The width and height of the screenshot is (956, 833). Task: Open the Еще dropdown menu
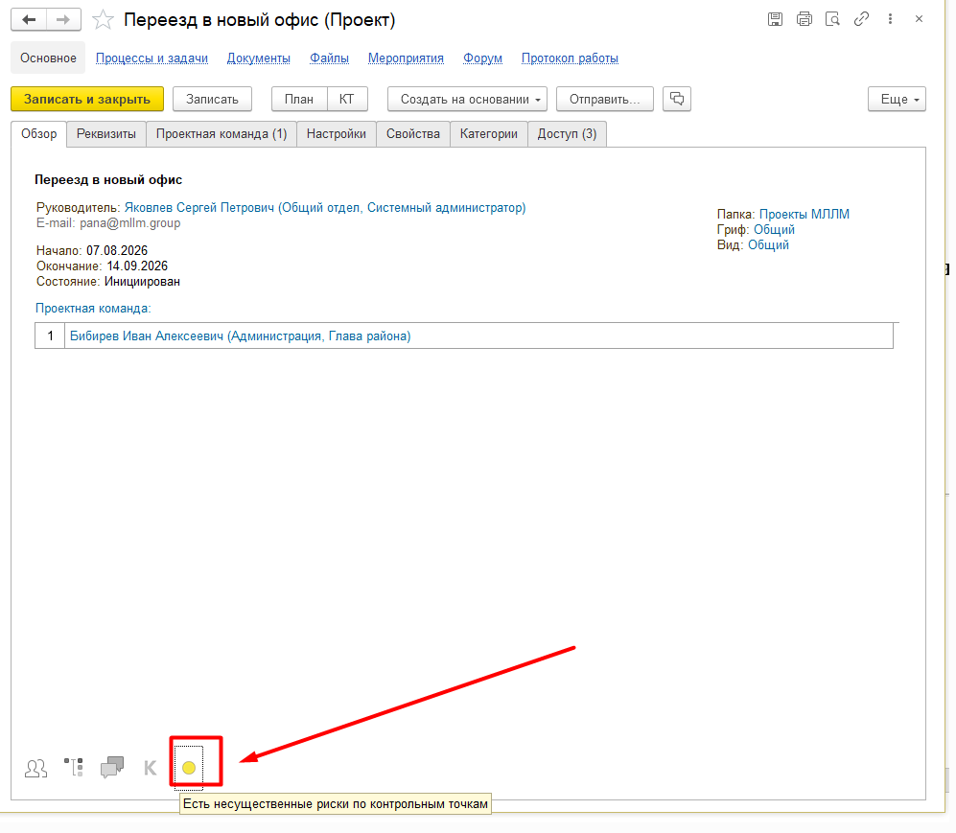[x=897, y=100]
